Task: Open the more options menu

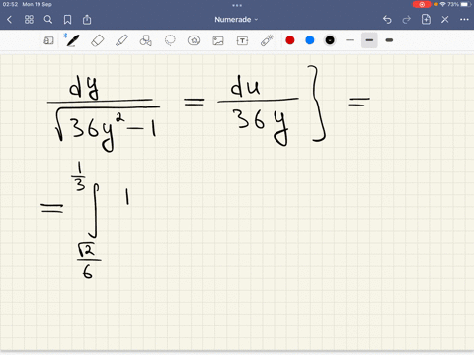Action: click(x=464, y=20)
